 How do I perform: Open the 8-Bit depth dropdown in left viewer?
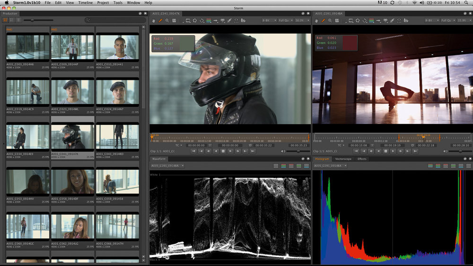pyautogui.click(x=269, y=21)
